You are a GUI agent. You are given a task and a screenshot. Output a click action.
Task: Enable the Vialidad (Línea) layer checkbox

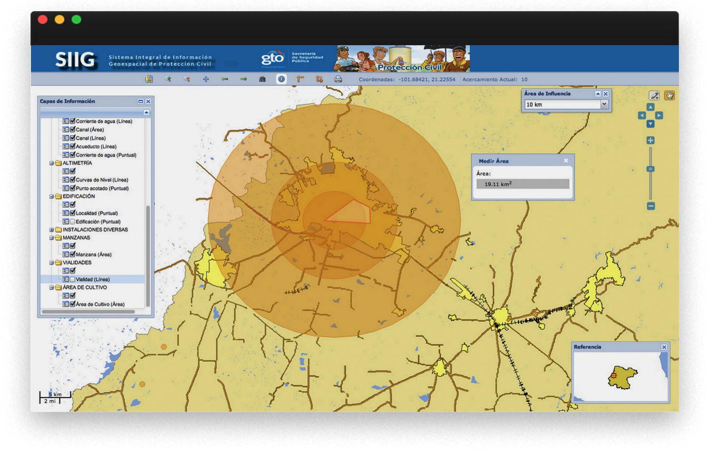72,279
